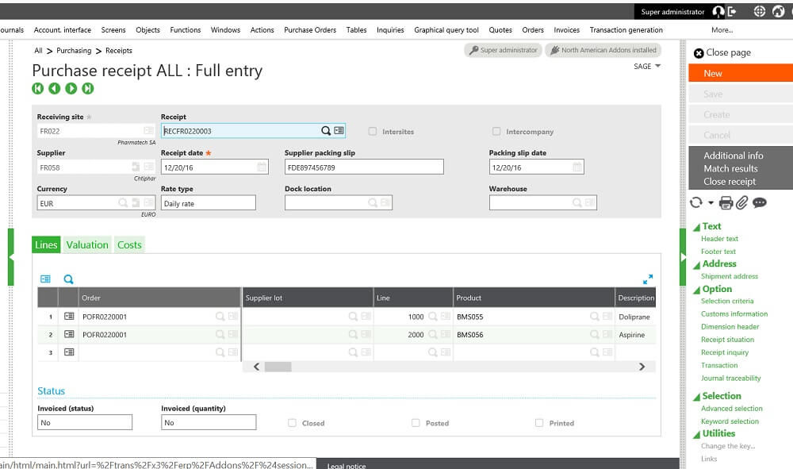Open attachments with the paperclip icon

pyautogui.click(x=741, y=203)
